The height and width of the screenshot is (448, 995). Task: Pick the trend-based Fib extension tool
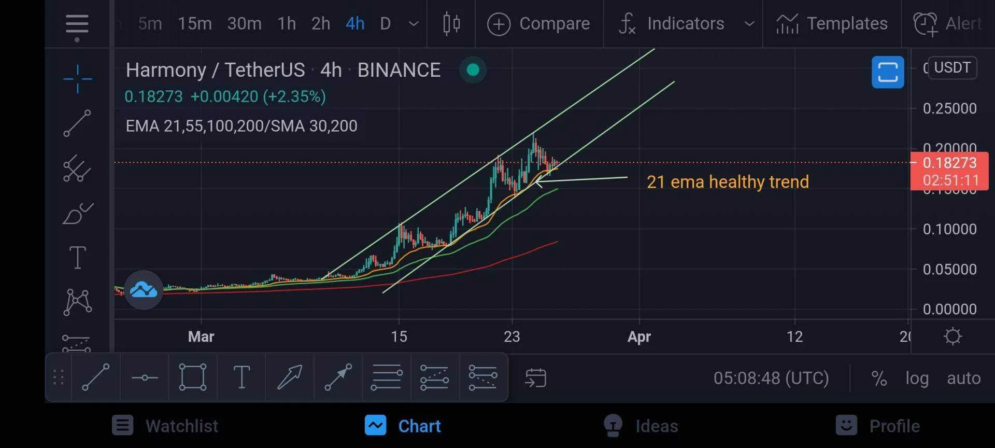(434, 377)
